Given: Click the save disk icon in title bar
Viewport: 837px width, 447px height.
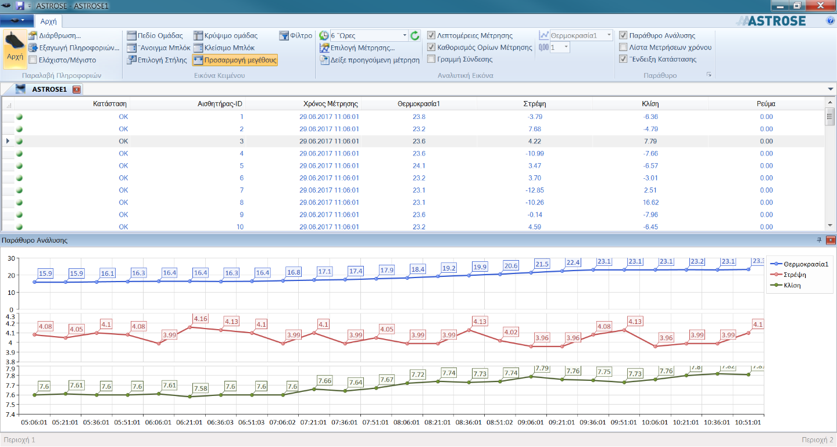Looking at the screenshot, I should [20, 6].
